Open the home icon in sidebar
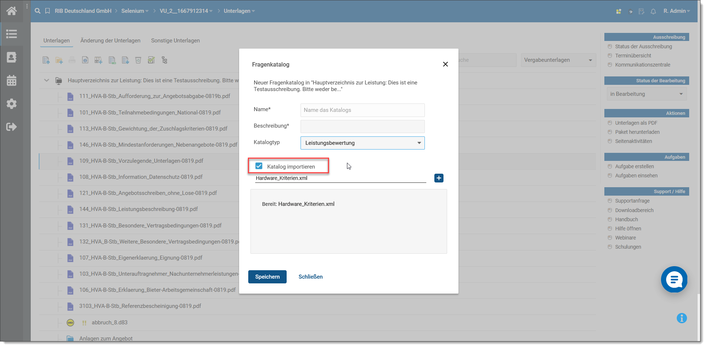Screen dimensions: 706x347 tap(11, 11)
